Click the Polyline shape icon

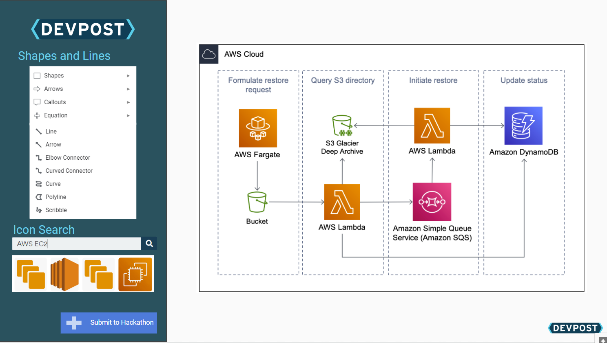coord(39,197)
